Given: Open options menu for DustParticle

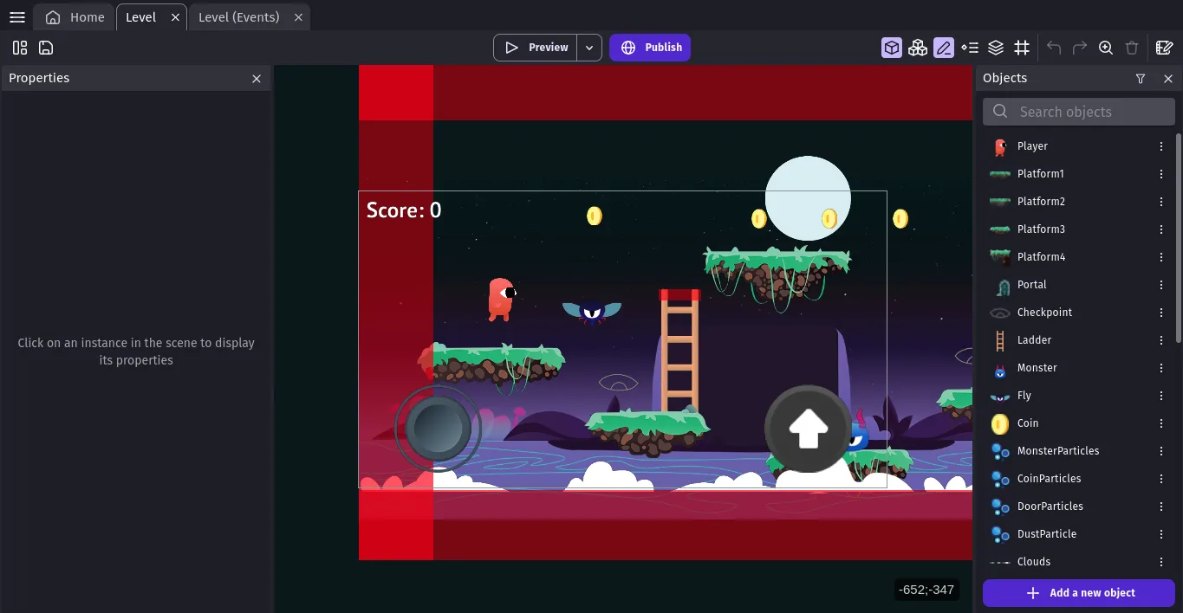Looking at the screenshot, I should [1161, 534].
